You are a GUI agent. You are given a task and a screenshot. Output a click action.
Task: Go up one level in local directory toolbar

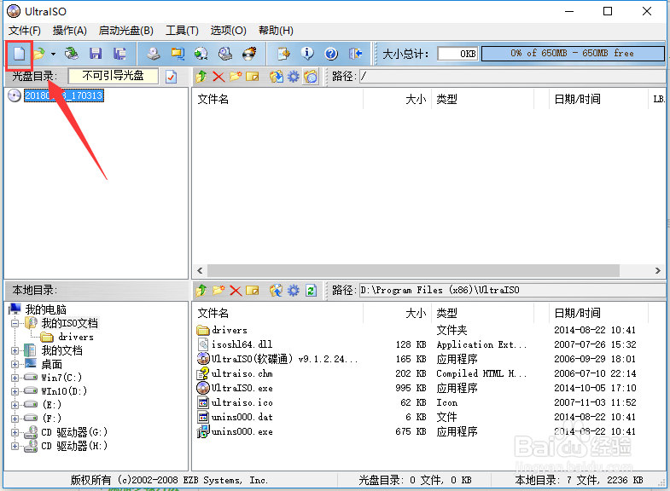point(201,291)
